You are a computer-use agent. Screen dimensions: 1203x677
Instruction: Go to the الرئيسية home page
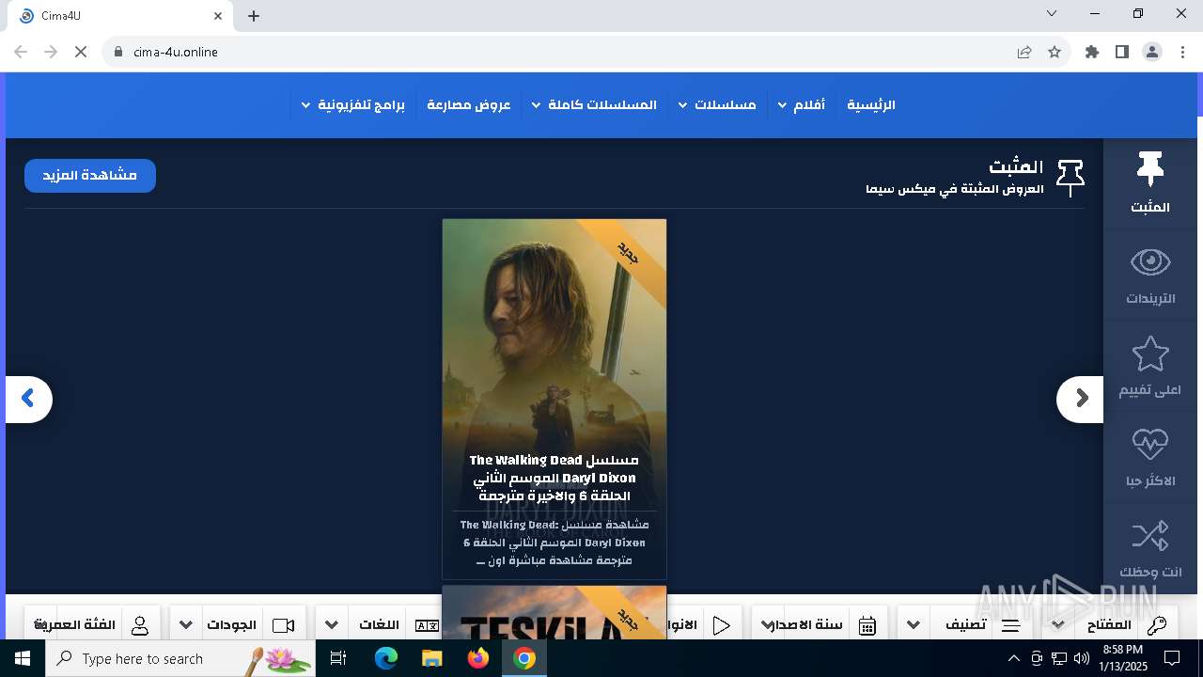coord(871,104)
